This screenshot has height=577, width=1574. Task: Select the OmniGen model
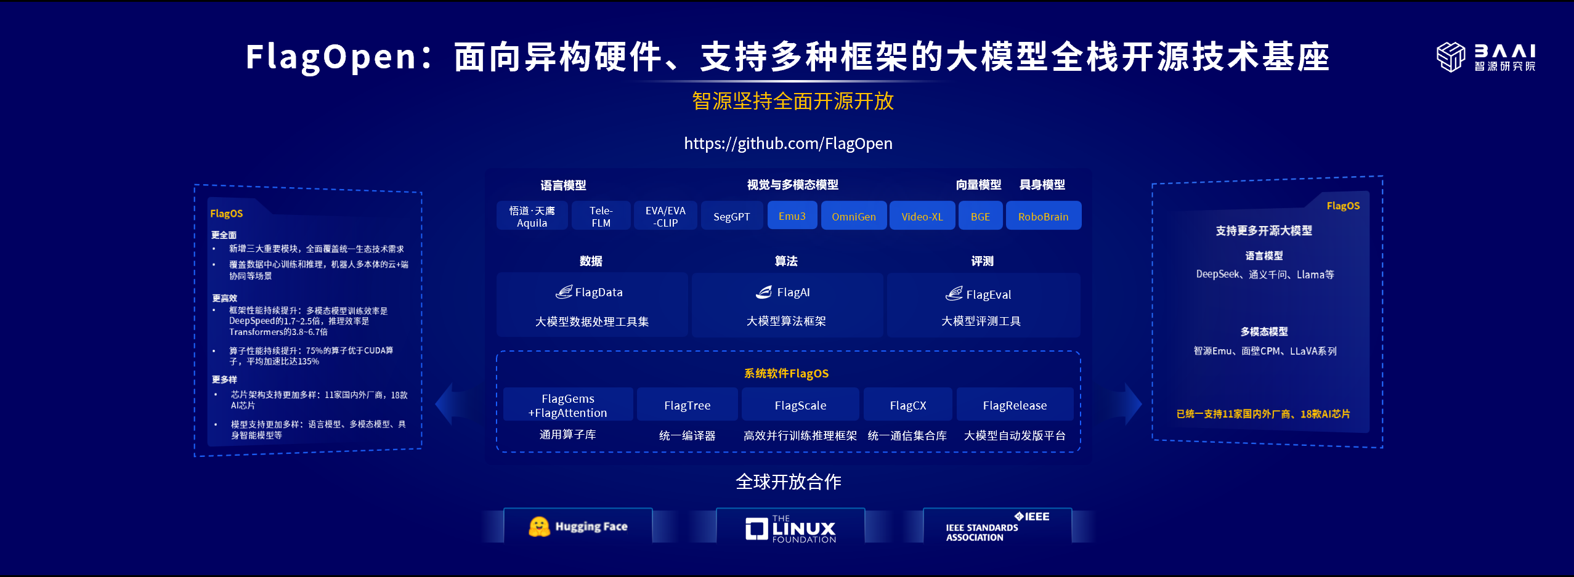(x=854, y=216)
